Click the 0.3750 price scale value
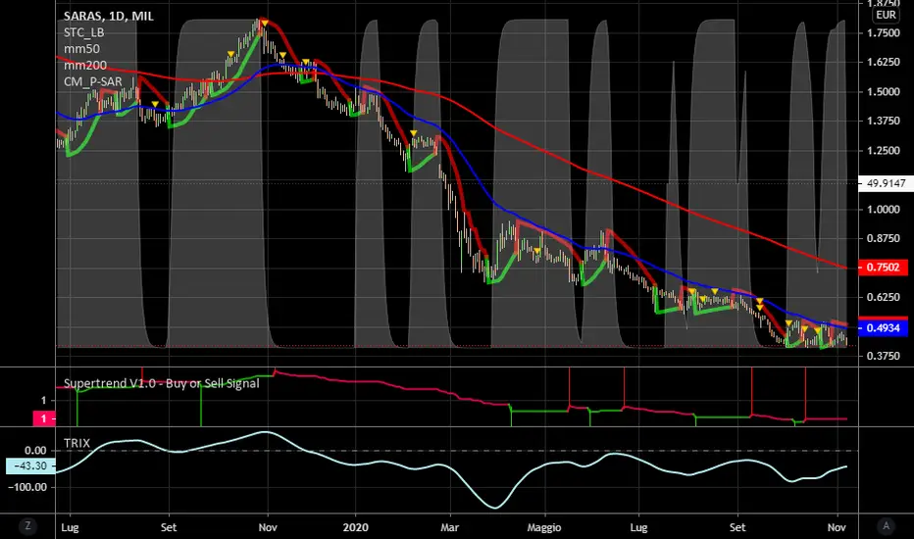The width and height of the screenshot is (914, 539). (884, 356)
